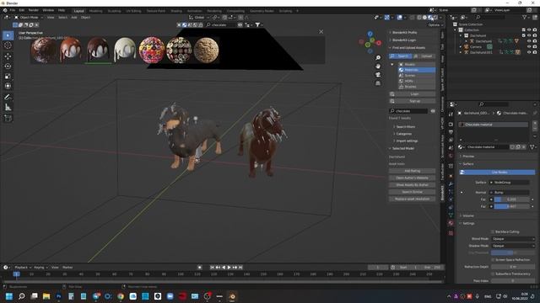Click the jump to last frame control
Image resolution: width=540 pixels, height=303 pixels.
click(240, 268)
